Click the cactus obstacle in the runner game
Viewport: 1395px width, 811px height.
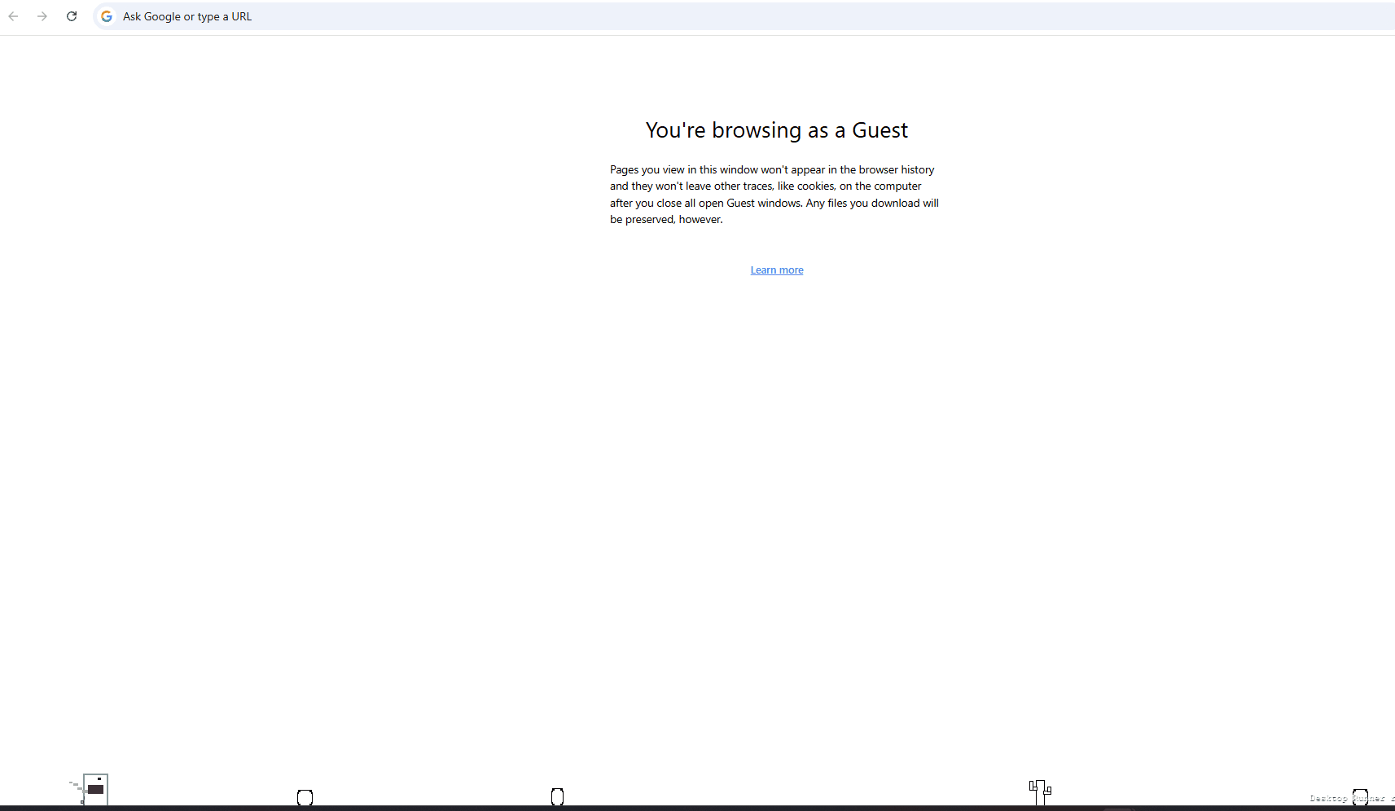(x=1040, y=792)
